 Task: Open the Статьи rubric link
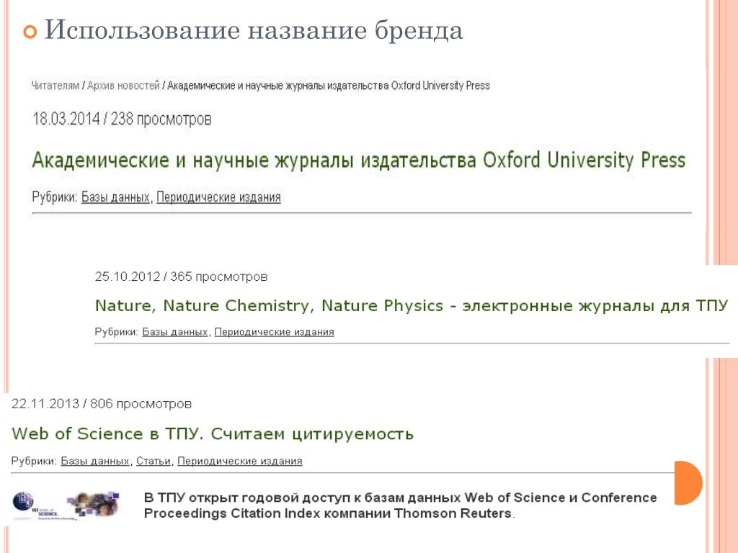point(154,462)
